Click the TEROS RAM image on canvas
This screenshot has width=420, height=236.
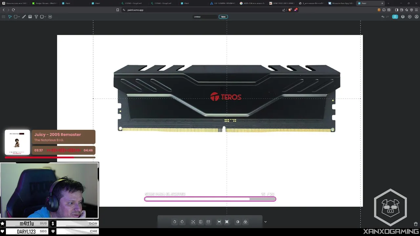[227, 98]
